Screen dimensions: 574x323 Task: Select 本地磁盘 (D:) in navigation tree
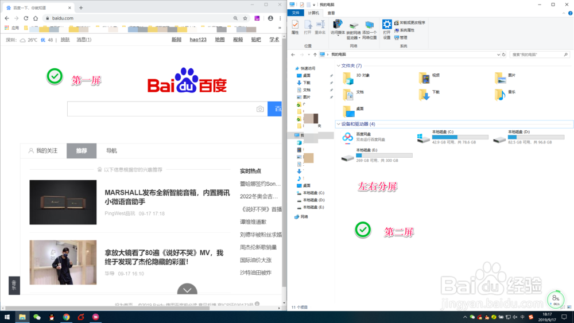(311, 200)
